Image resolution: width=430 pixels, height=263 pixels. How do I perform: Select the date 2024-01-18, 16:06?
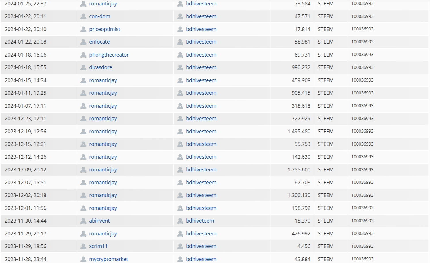25,55
